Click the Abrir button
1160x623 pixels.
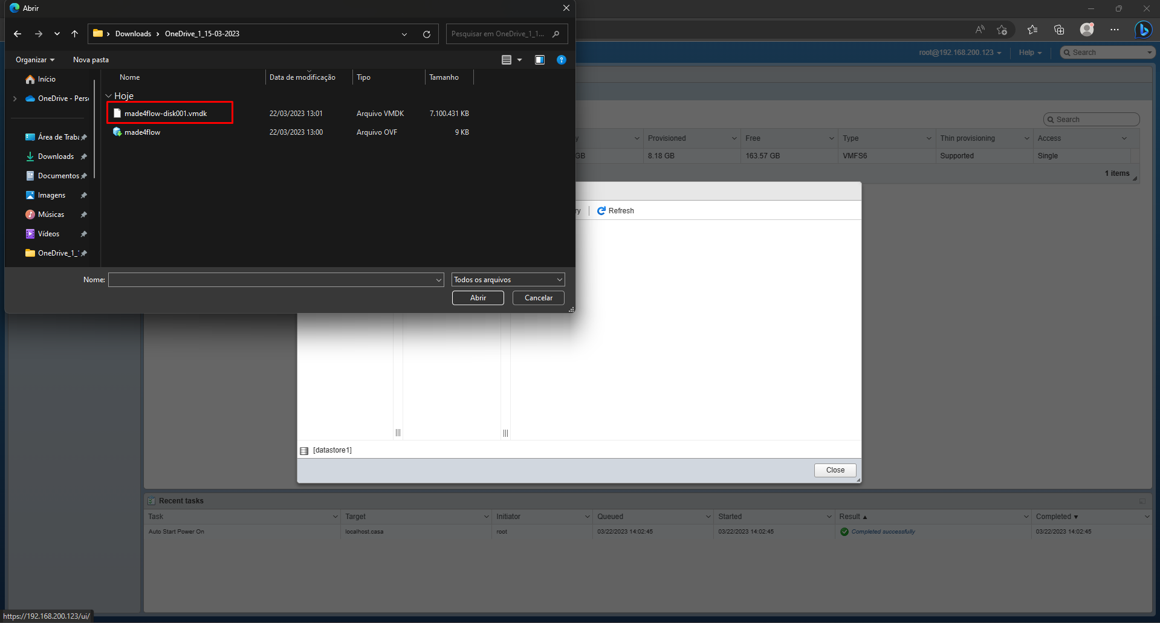[478, 297]
